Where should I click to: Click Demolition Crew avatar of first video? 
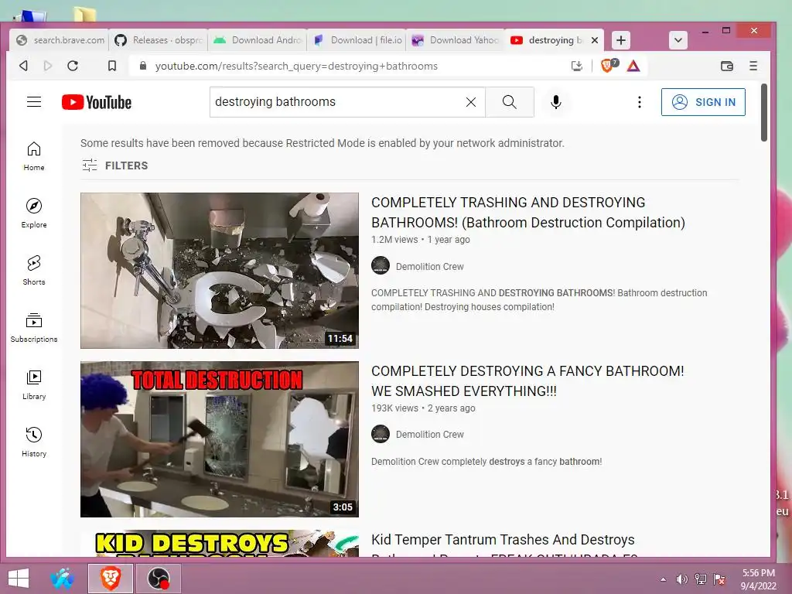coord(381,265)
